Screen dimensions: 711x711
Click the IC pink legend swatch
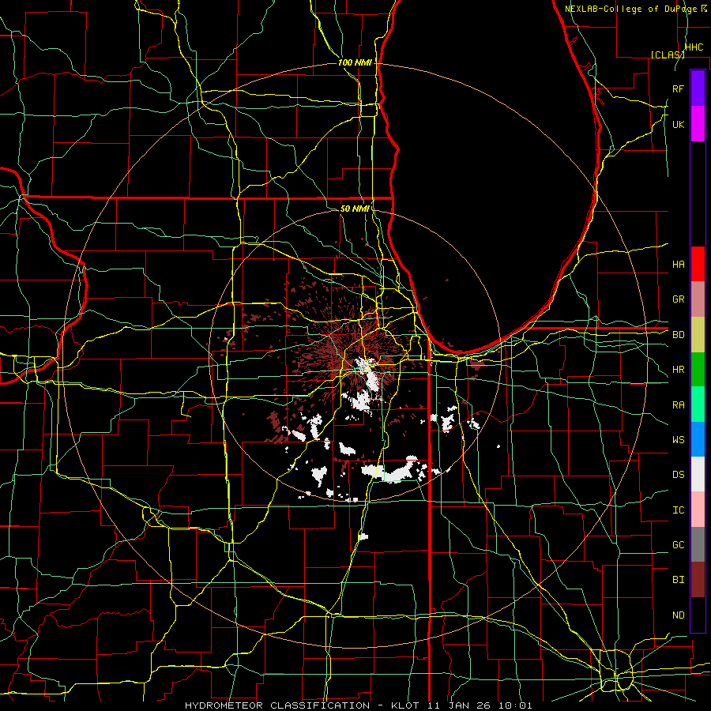698,510
